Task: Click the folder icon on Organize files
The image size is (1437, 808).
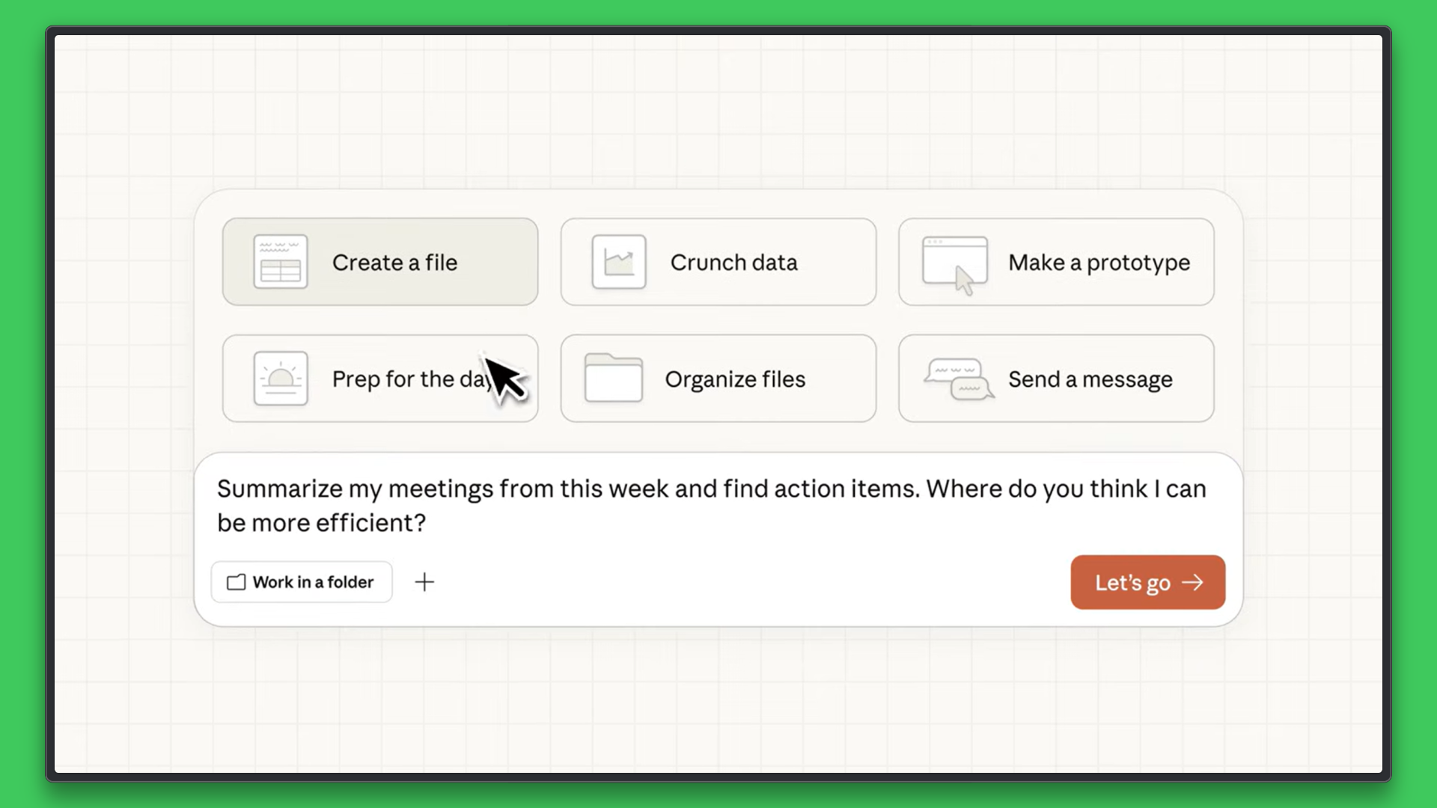Action: pos(614,379)
